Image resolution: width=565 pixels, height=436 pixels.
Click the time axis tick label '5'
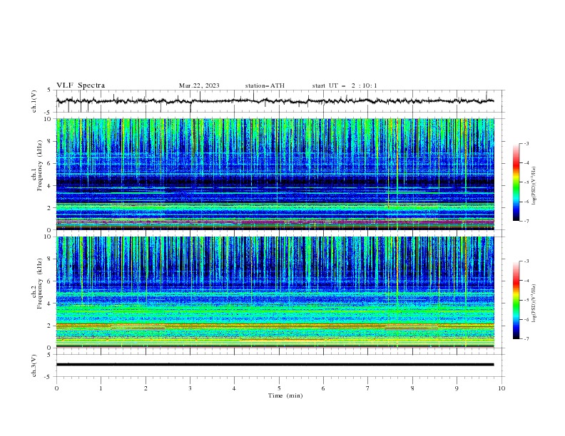pos(279,388)
